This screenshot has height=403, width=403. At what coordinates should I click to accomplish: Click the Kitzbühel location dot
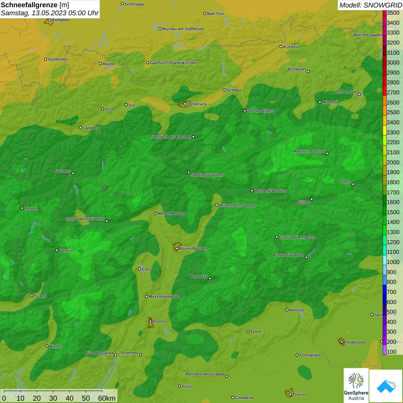pyautogui.click(x=308, y=71)
